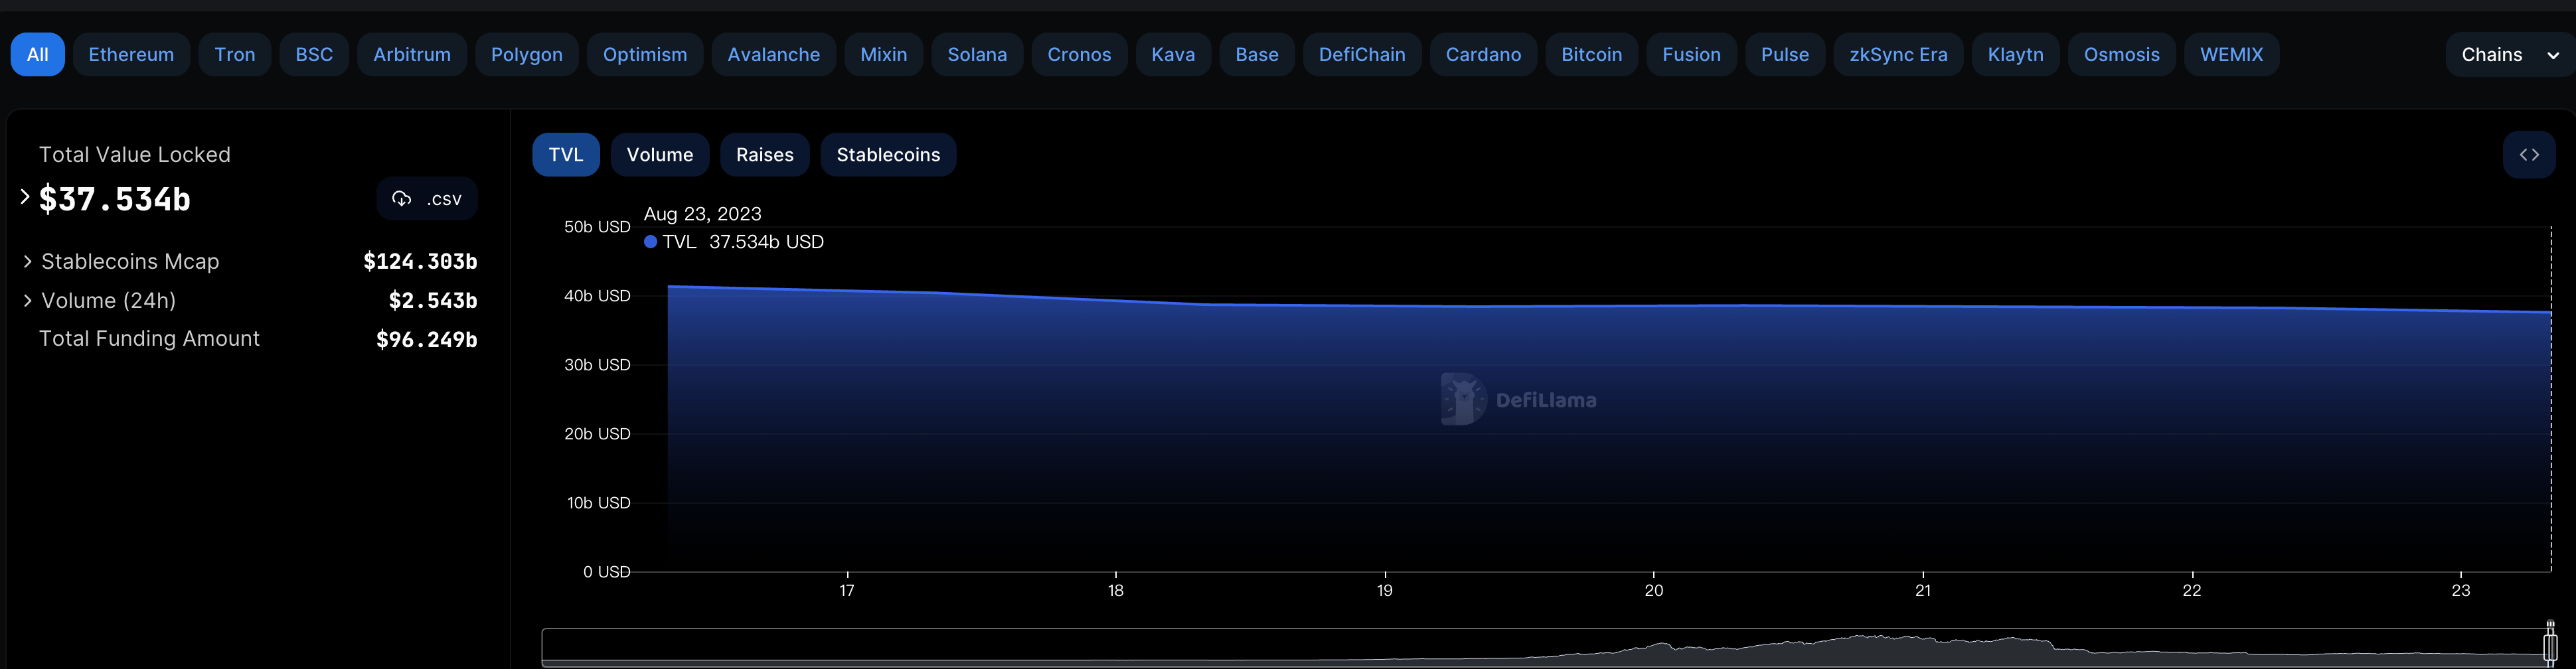Download the TVL data as .csv
This screenshot has height=669, width=2576.
pos(427,199)
